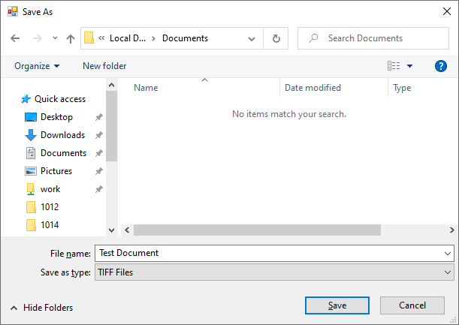Screen dimensions: 459x325
Task: Focus the Search Documents field
Action: pos(373,38)
